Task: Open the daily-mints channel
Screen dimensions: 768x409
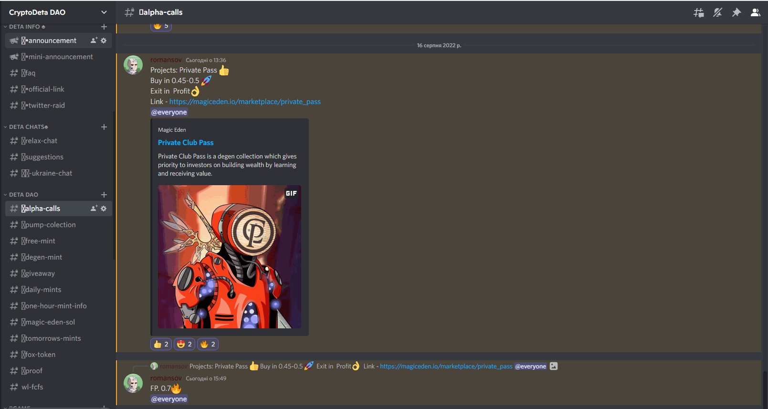Action: point(58,290)
